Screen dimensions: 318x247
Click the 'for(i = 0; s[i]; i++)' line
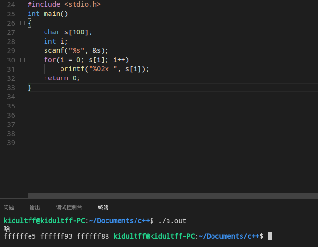(x=87, y=60)
